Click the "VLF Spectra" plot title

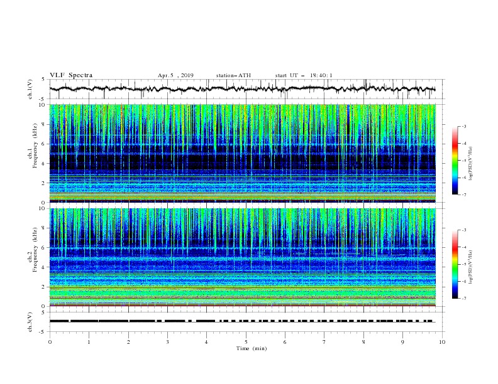tap(71, 75)
